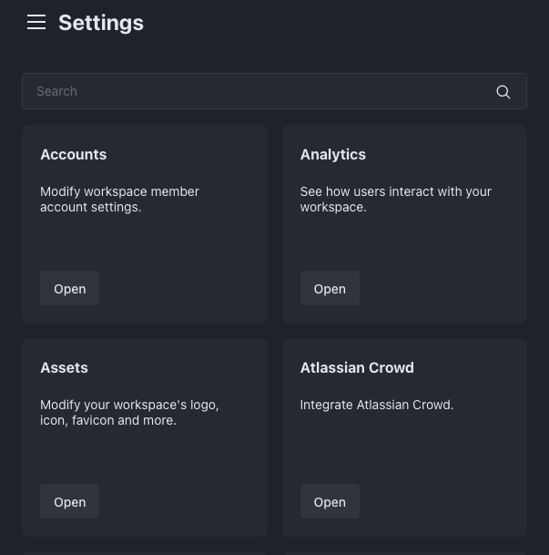The image size is (549, 555).
Task: Click the 'Modify workspace member account settings' description
Action: (119, 200)
